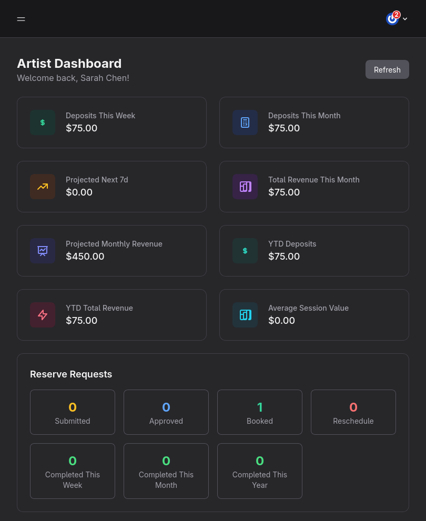Click the trending arrow icon for Projected Next 7d
Viewport: 426px width, 521px height.
pyautogui.click(x=43, y=187)
